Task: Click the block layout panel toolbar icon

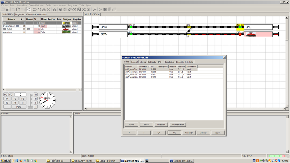Action: (79, 9)
